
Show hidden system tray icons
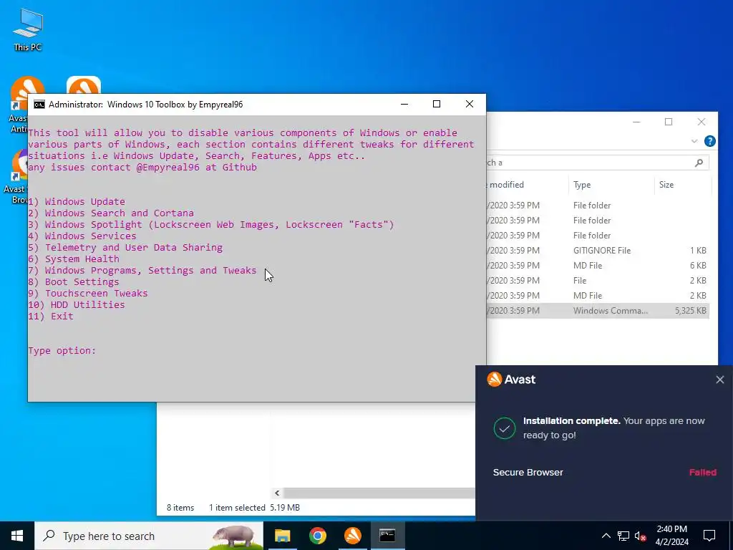606,536
